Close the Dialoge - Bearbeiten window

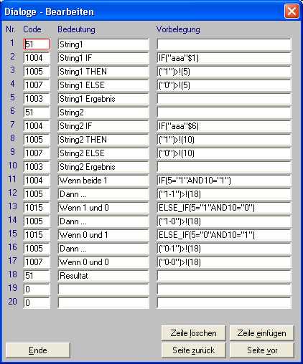tap(292, 11)
